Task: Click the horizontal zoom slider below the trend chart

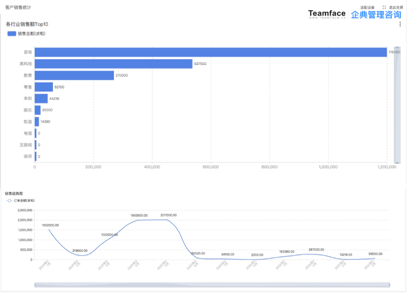Action: click(212, 285)
